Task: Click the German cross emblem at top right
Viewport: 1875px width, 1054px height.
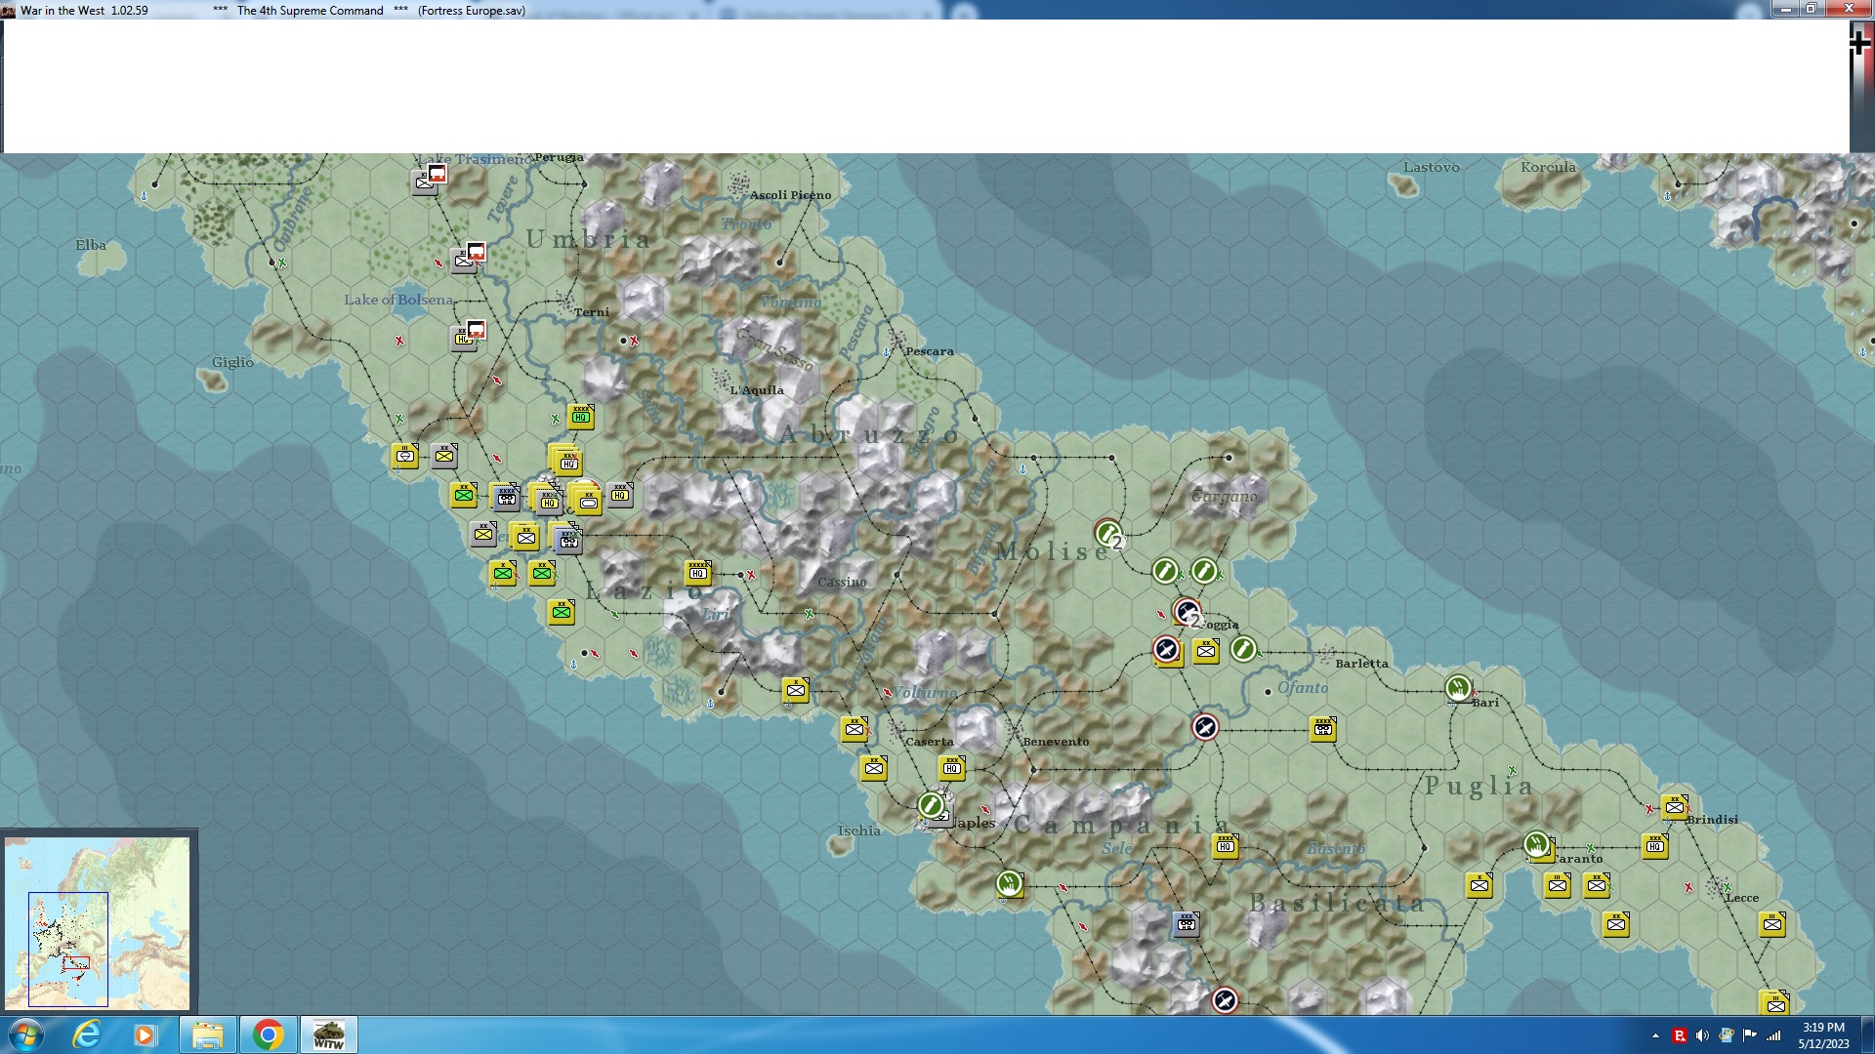Action: point(1859,43)
